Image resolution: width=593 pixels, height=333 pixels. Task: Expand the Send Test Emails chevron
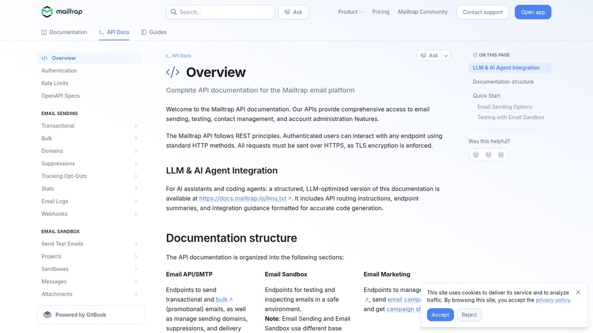(x=135, y=244)
